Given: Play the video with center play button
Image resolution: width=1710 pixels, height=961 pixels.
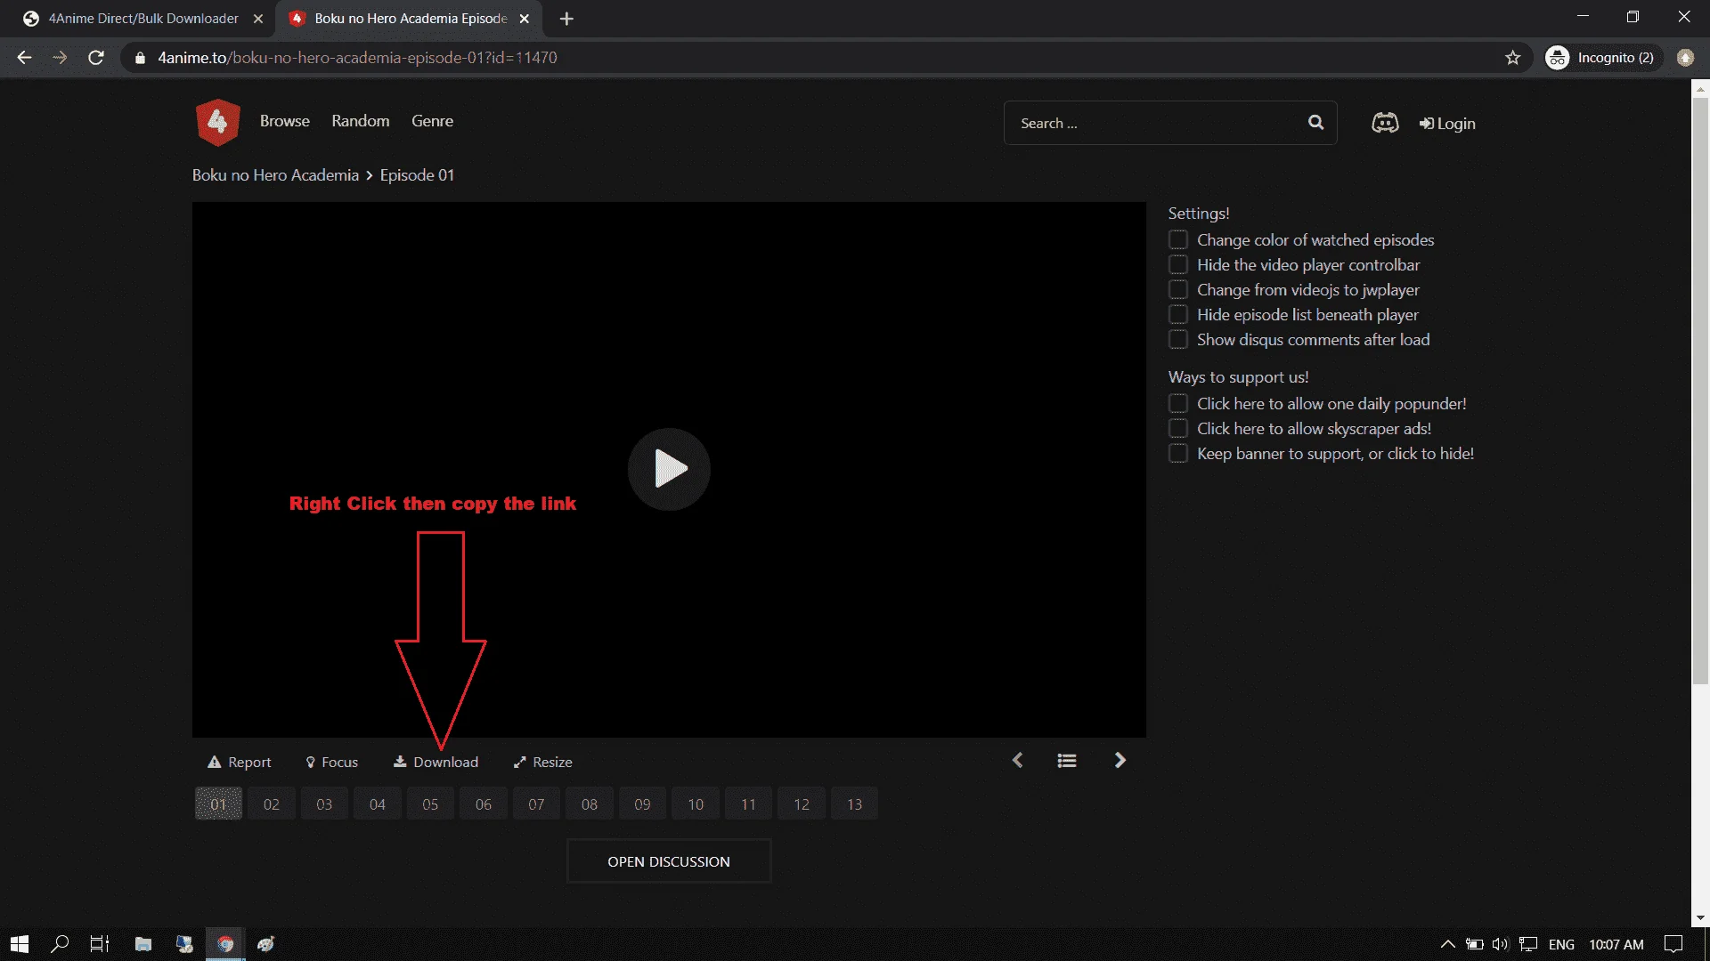Looking at the screenshot, I should pos(669,469).
